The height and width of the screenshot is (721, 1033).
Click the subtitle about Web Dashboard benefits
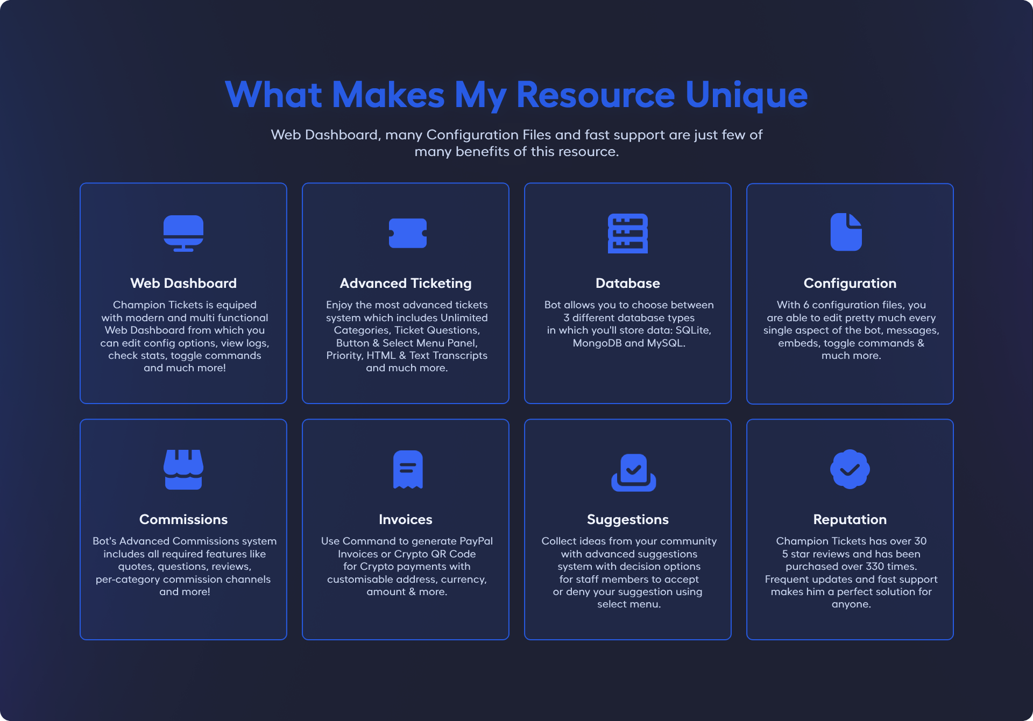pyautogui.click(x=516, y=143)
